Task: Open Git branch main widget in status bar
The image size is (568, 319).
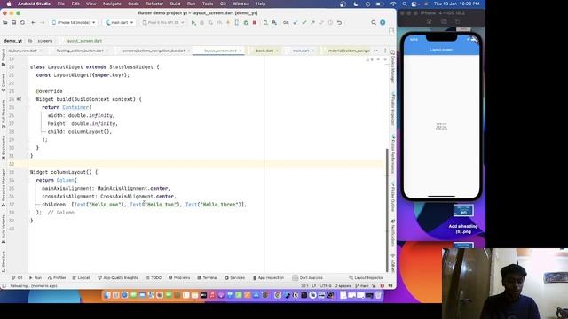Action: pyautogui.click(x=362, y=285)
